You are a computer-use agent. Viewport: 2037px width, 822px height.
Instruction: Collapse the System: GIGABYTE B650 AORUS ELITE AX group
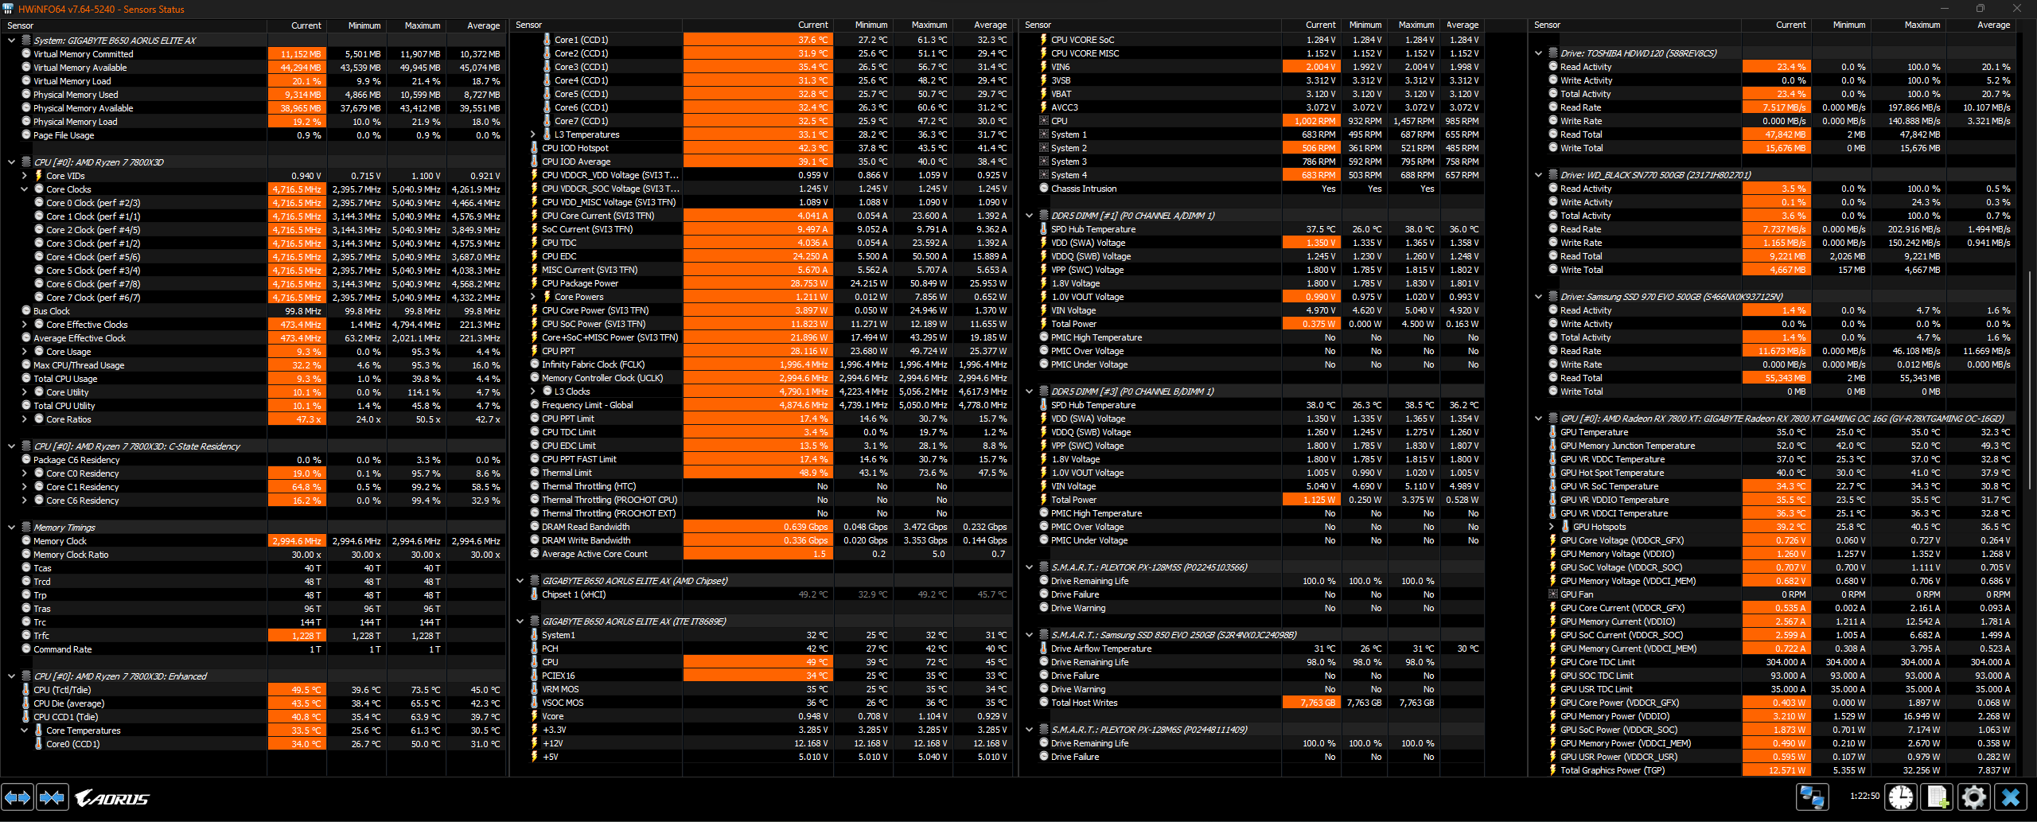point(11,41)
